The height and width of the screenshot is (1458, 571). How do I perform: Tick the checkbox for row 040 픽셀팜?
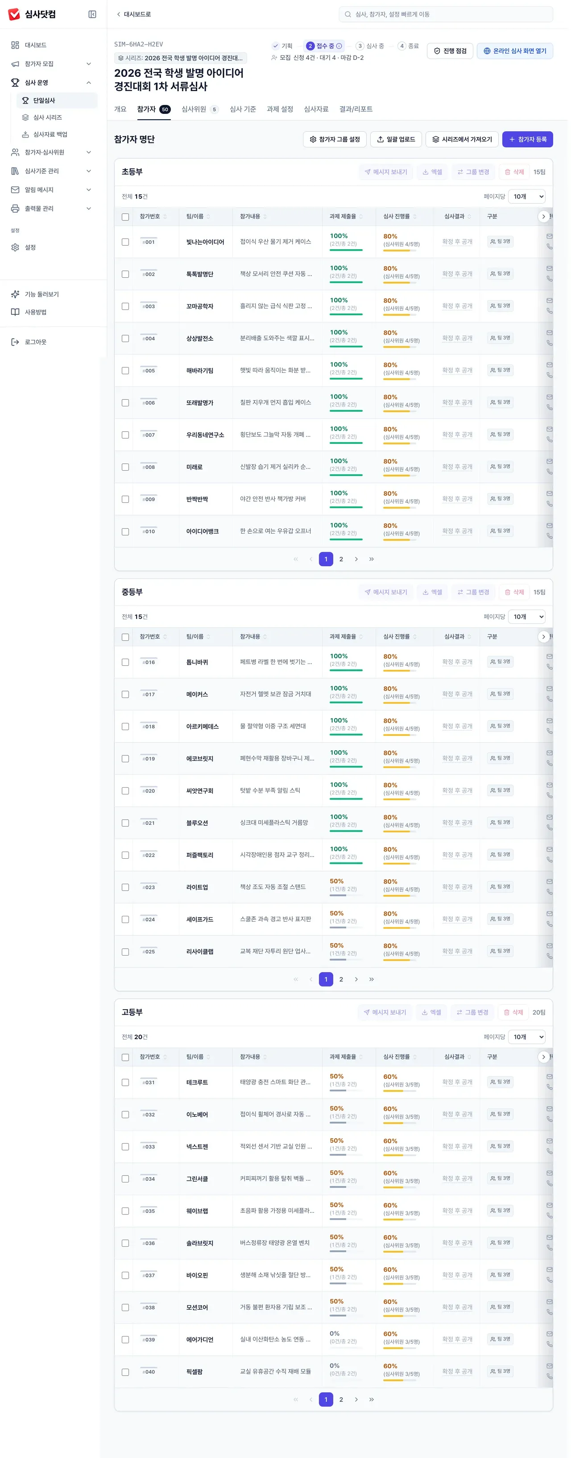pos(125,1372)
